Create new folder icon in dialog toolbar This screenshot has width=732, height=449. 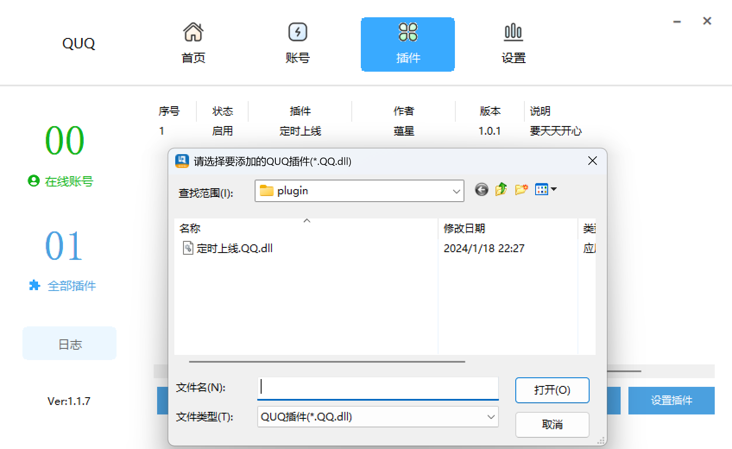point(521,190)
